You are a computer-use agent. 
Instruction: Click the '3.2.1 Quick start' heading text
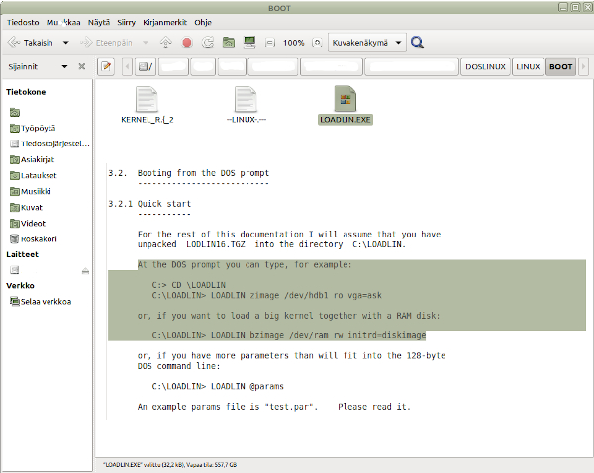[149, 204]
